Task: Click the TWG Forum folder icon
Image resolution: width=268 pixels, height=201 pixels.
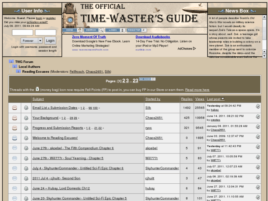Action: coord(11,62)
